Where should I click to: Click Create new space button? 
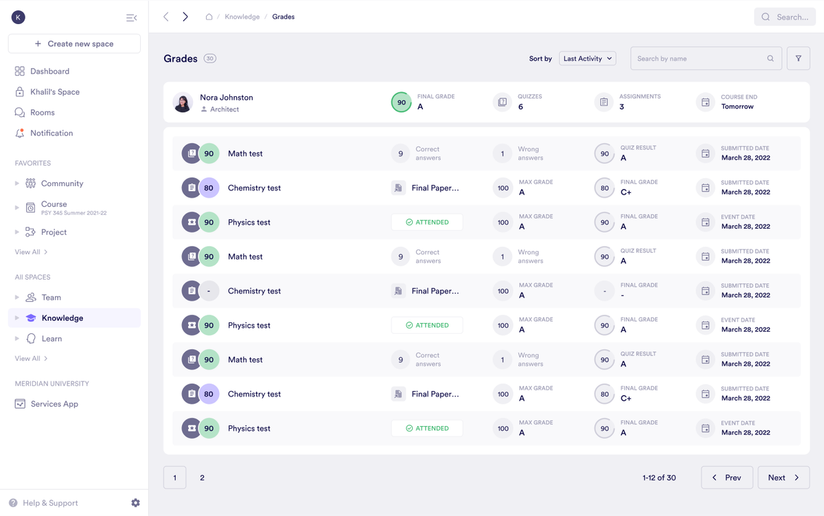(x=74, y=43)
